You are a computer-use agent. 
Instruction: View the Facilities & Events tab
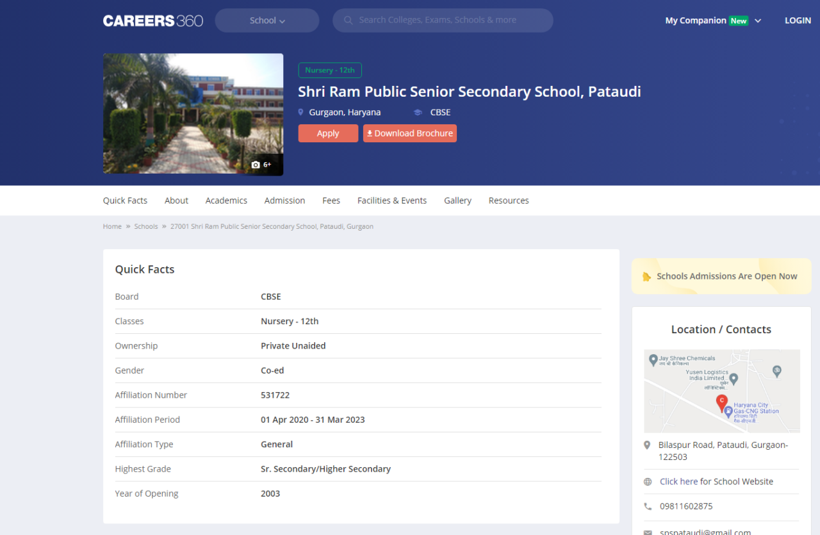click(x=392, y=201)
